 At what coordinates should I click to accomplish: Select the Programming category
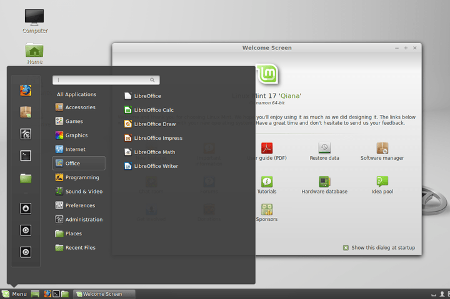click(x=79, y=177)
